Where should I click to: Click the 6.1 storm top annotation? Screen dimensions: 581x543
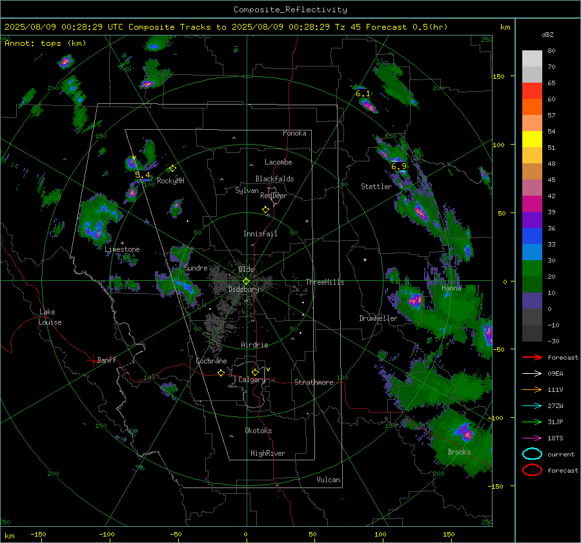363,94
